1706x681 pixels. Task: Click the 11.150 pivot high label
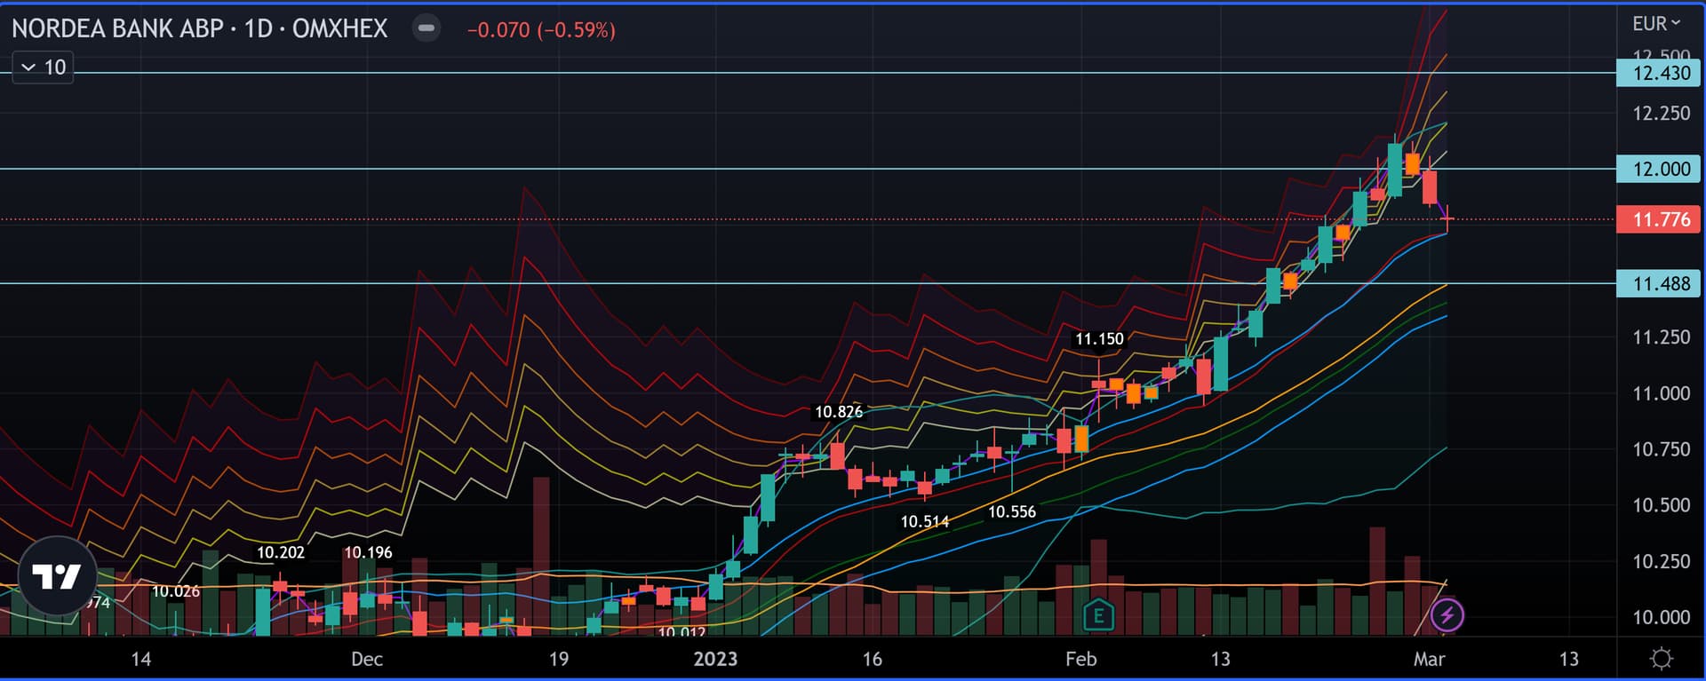tap(1099, 339)
